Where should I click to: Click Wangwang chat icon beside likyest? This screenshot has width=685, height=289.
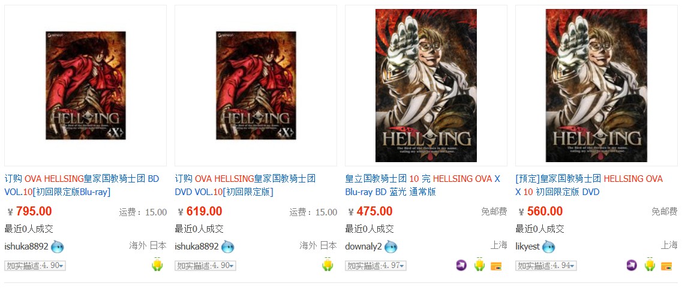(x=549, y=247)
